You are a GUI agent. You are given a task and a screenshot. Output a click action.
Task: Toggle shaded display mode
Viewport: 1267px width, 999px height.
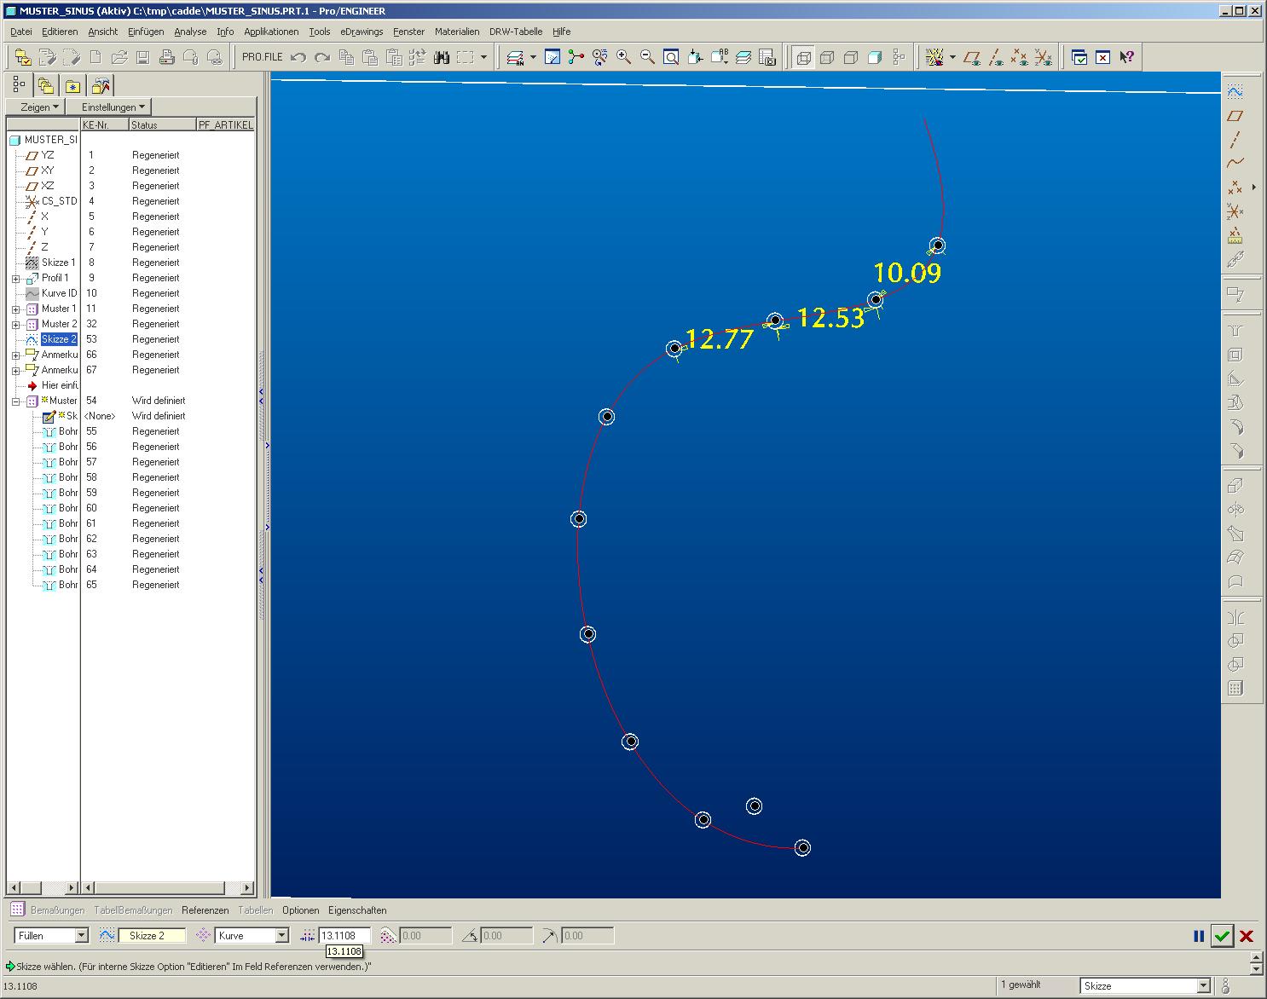tap(875, 57)
